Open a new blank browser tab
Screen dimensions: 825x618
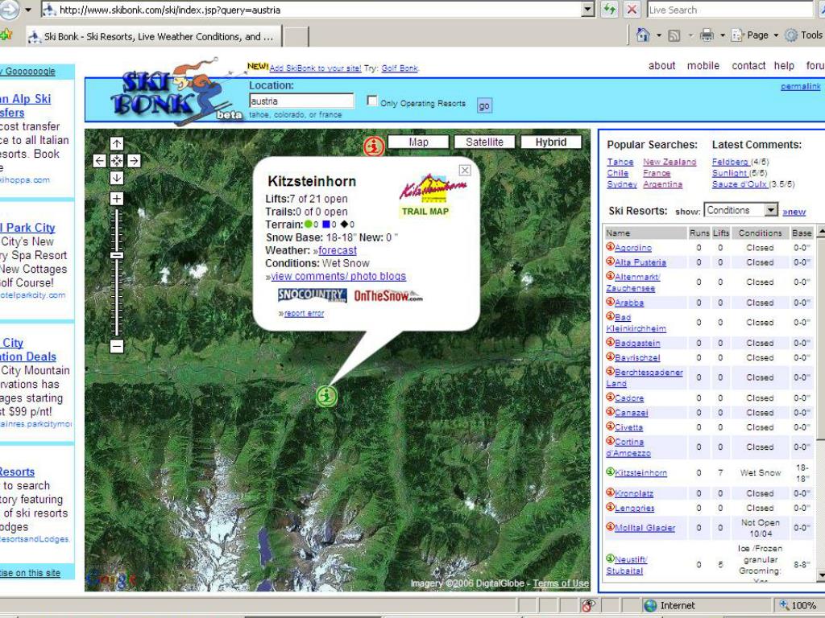(x=296, y=37)
